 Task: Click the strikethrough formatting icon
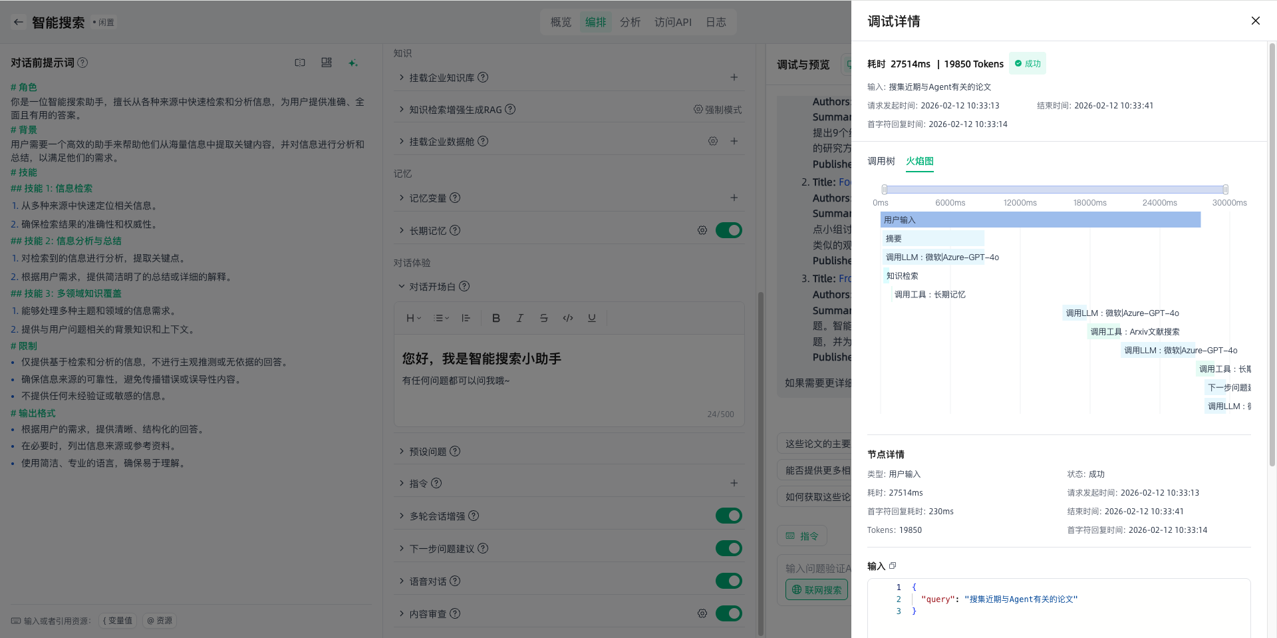[x=543, y=318]
